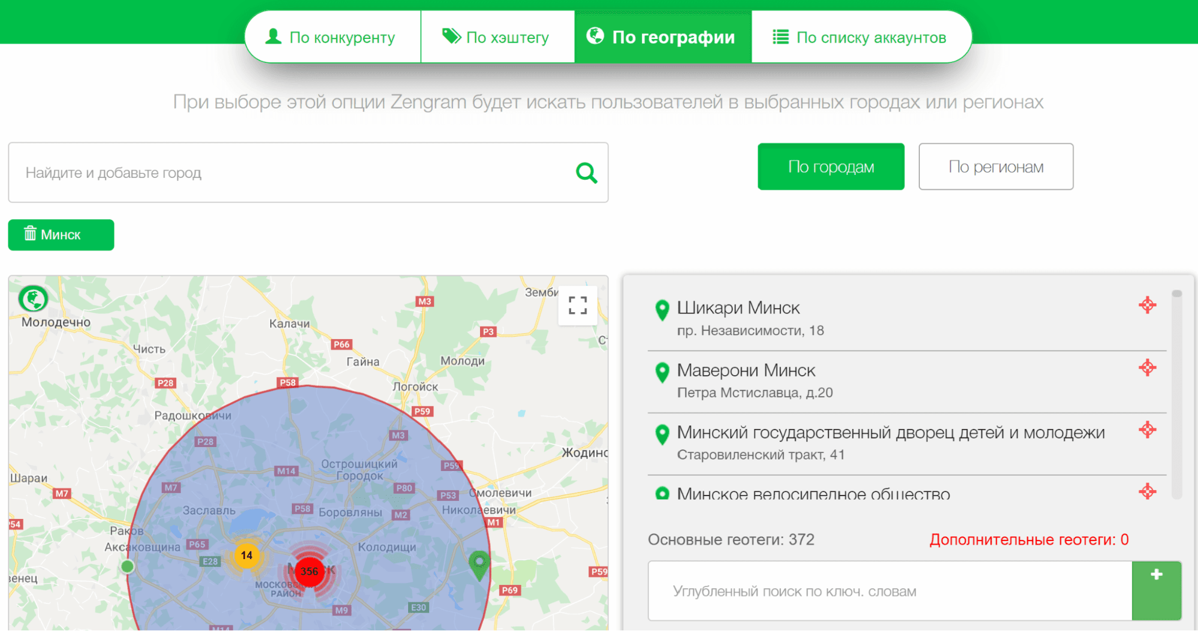Click pin icon beside Минский государственный дворец
Image resolution: width=1198 pixels, height=631 pixels.
(x=662, y=435)
